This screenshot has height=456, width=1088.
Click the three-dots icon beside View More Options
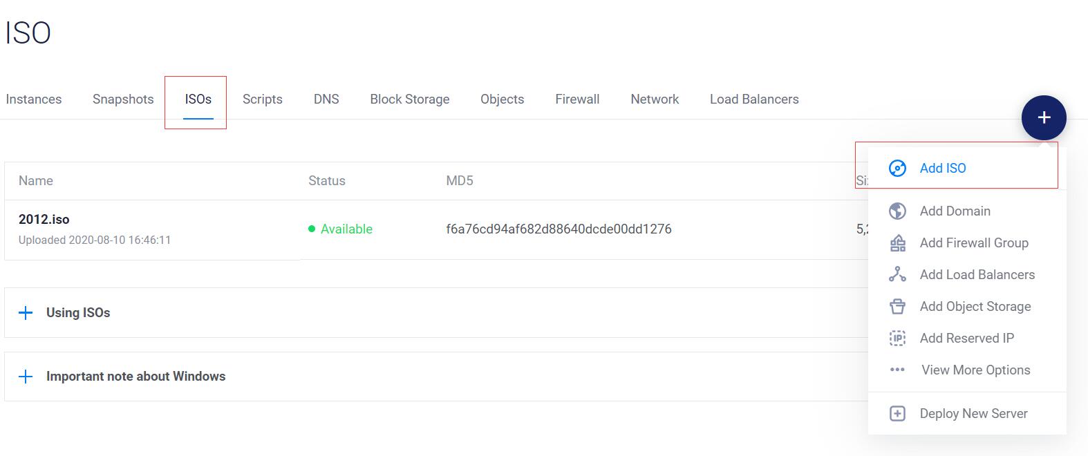pyautogui.click(x=897, y=370)
